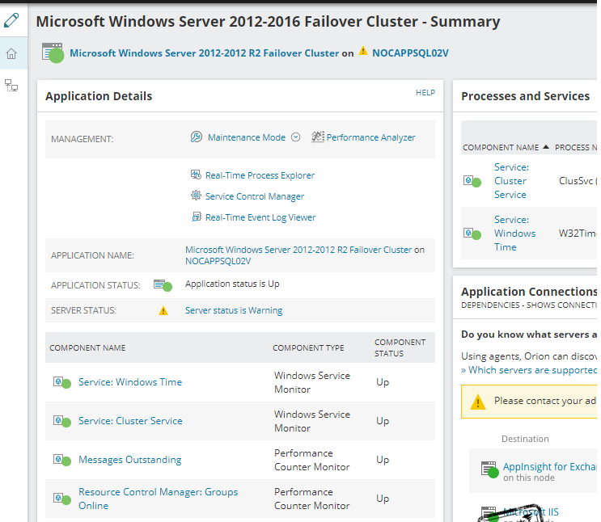Viewport: 601px width, 522px height.
Task: Click the application status icon beside page subtitle
Action: [x=53, y=53]
